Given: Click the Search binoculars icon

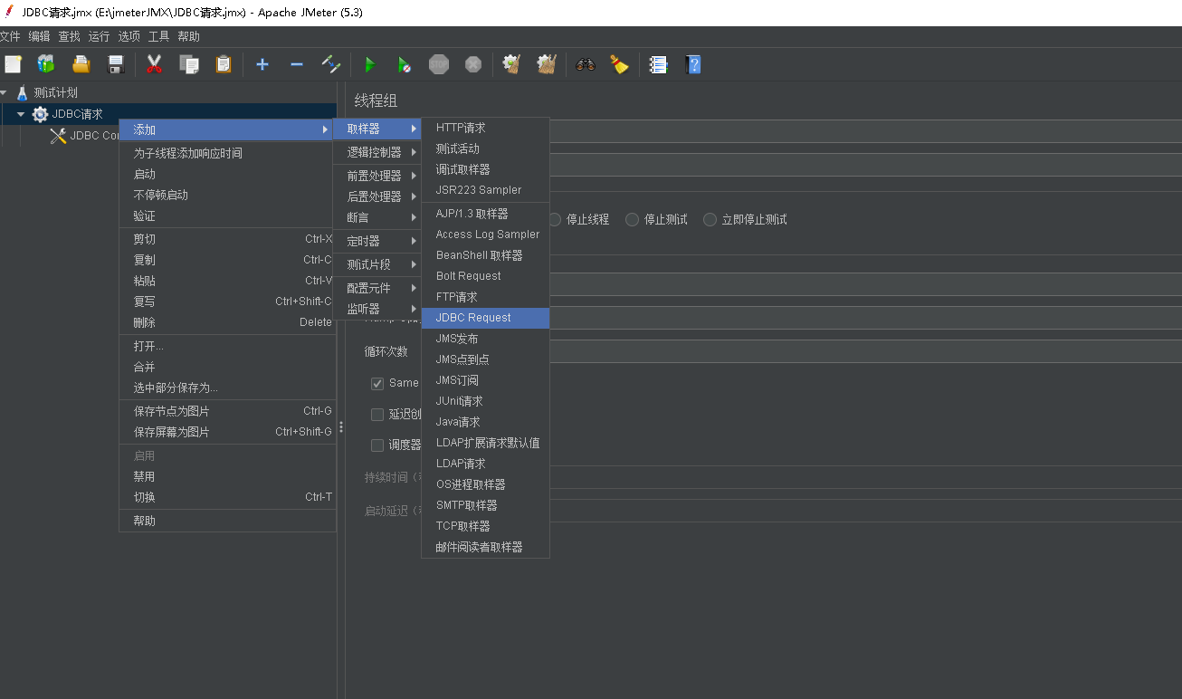Looking at the screenshot, I should (x=586, y=64).
